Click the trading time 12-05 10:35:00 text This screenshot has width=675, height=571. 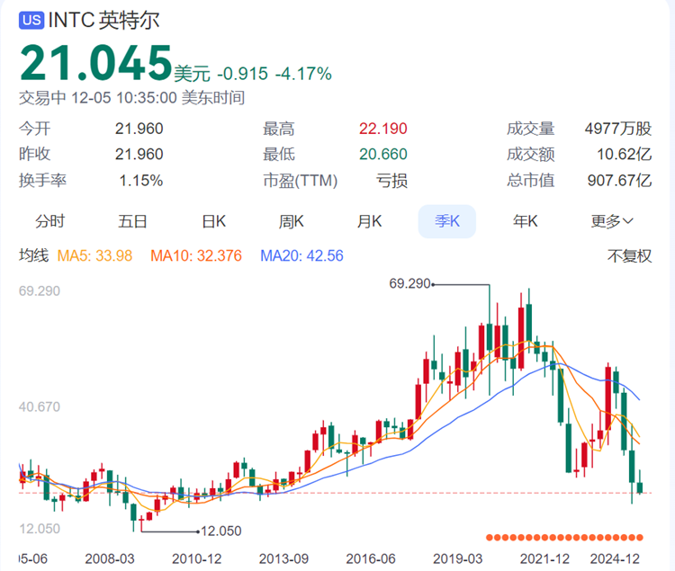pos(124,98)
